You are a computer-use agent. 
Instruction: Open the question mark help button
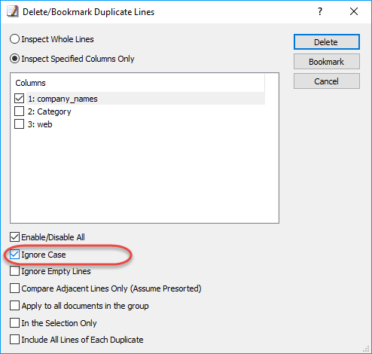320,11
